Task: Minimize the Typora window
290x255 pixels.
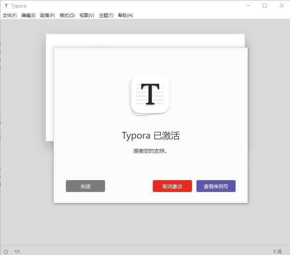Action: click(x=247, y=6)
